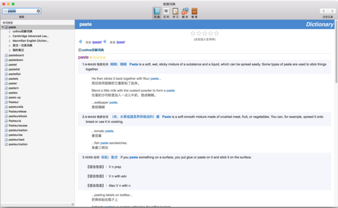Expand Macmillan English Diction... entry
Screen dimensions: 338x208
pyautogui.click(x=10, y=41)
